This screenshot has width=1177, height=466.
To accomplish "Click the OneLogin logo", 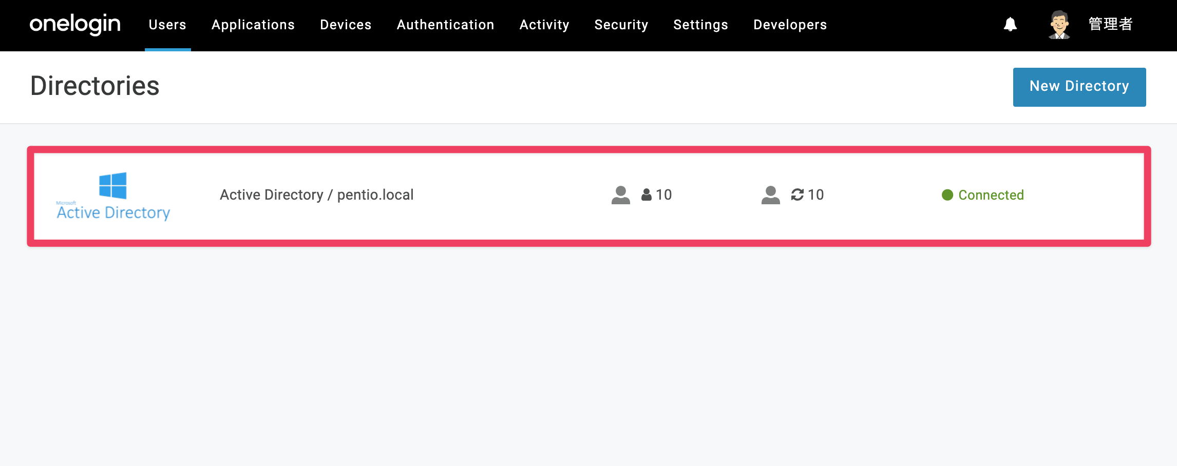I will (75, 24).
